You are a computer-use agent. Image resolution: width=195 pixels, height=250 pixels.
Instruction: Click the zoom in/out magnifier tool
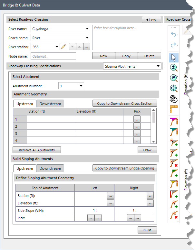tap(174, 68)
